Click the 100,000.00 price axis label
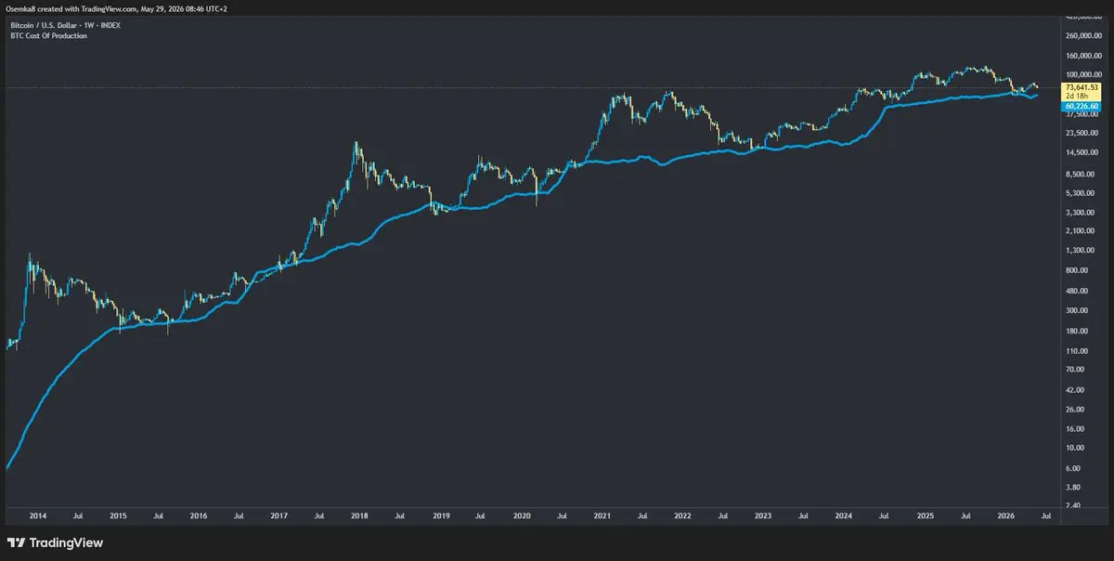This screenshot has height=561, width=1114. tap(1082, 75)
